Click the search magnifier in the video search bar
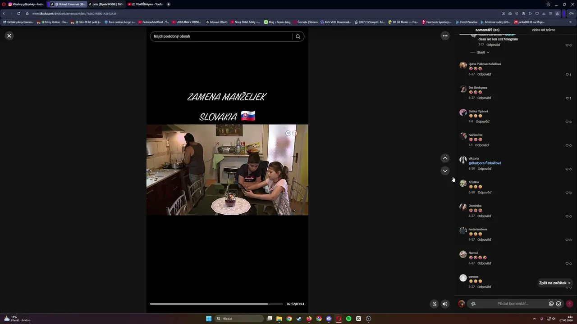 pyautogui.click(x=298, y=36)
